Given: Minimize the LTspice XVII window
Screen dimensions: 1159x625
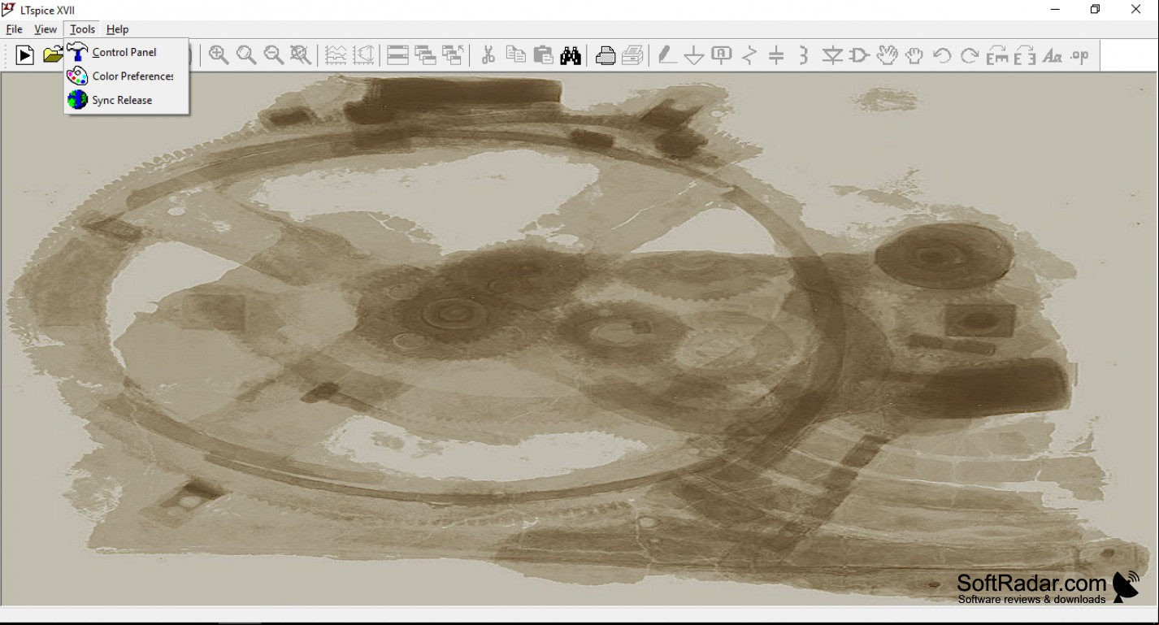Looking at the screenshot, I should click(1055, 10).
